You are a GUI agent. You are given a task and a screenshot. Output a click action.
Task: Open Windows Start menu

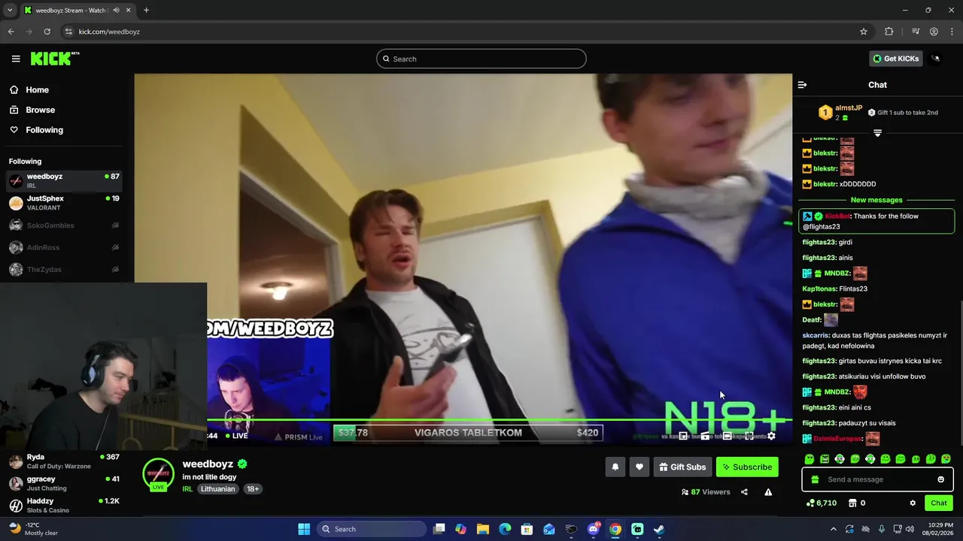[304, 529]
